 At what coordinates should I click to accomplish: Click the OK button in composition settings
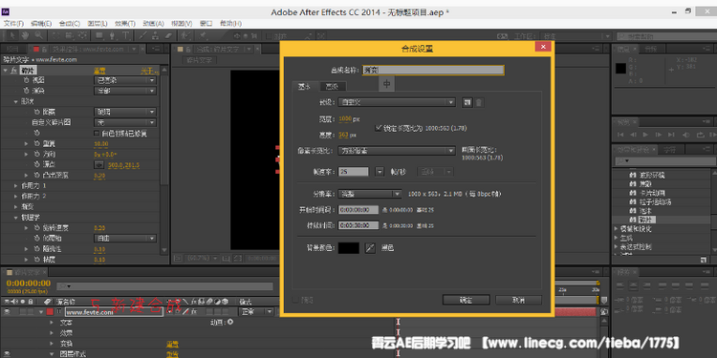tap(466, 300)
